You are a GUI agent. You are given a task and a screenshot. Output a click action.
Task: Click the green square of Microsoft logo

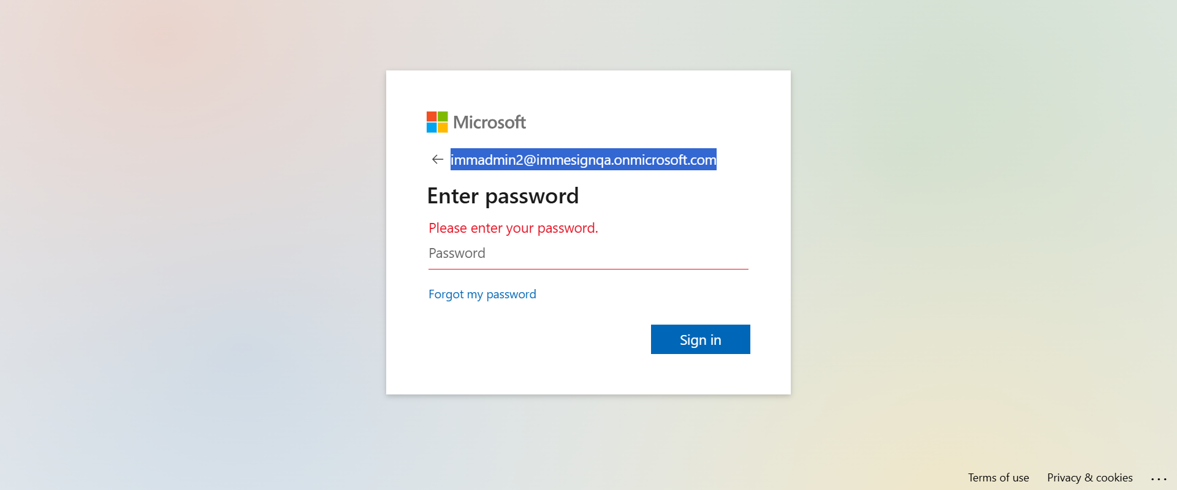tap(443, 116)
